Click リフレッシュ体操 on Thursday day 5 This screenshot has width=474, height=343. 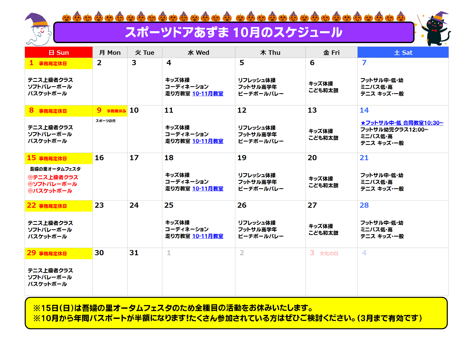[x=257, y=80]
